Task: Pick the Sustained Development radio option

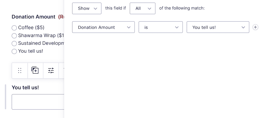Action: 14,44
